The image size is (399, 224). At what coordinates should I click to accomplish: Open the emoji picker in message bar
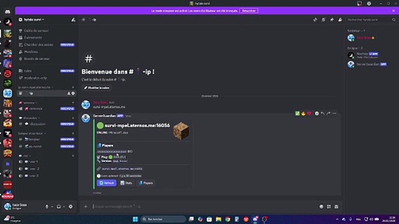321,207
